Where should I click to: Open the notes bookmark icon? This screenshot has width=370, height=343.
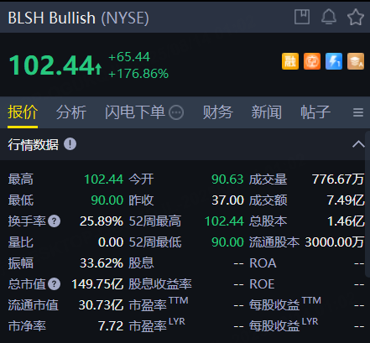pos(302,17)
